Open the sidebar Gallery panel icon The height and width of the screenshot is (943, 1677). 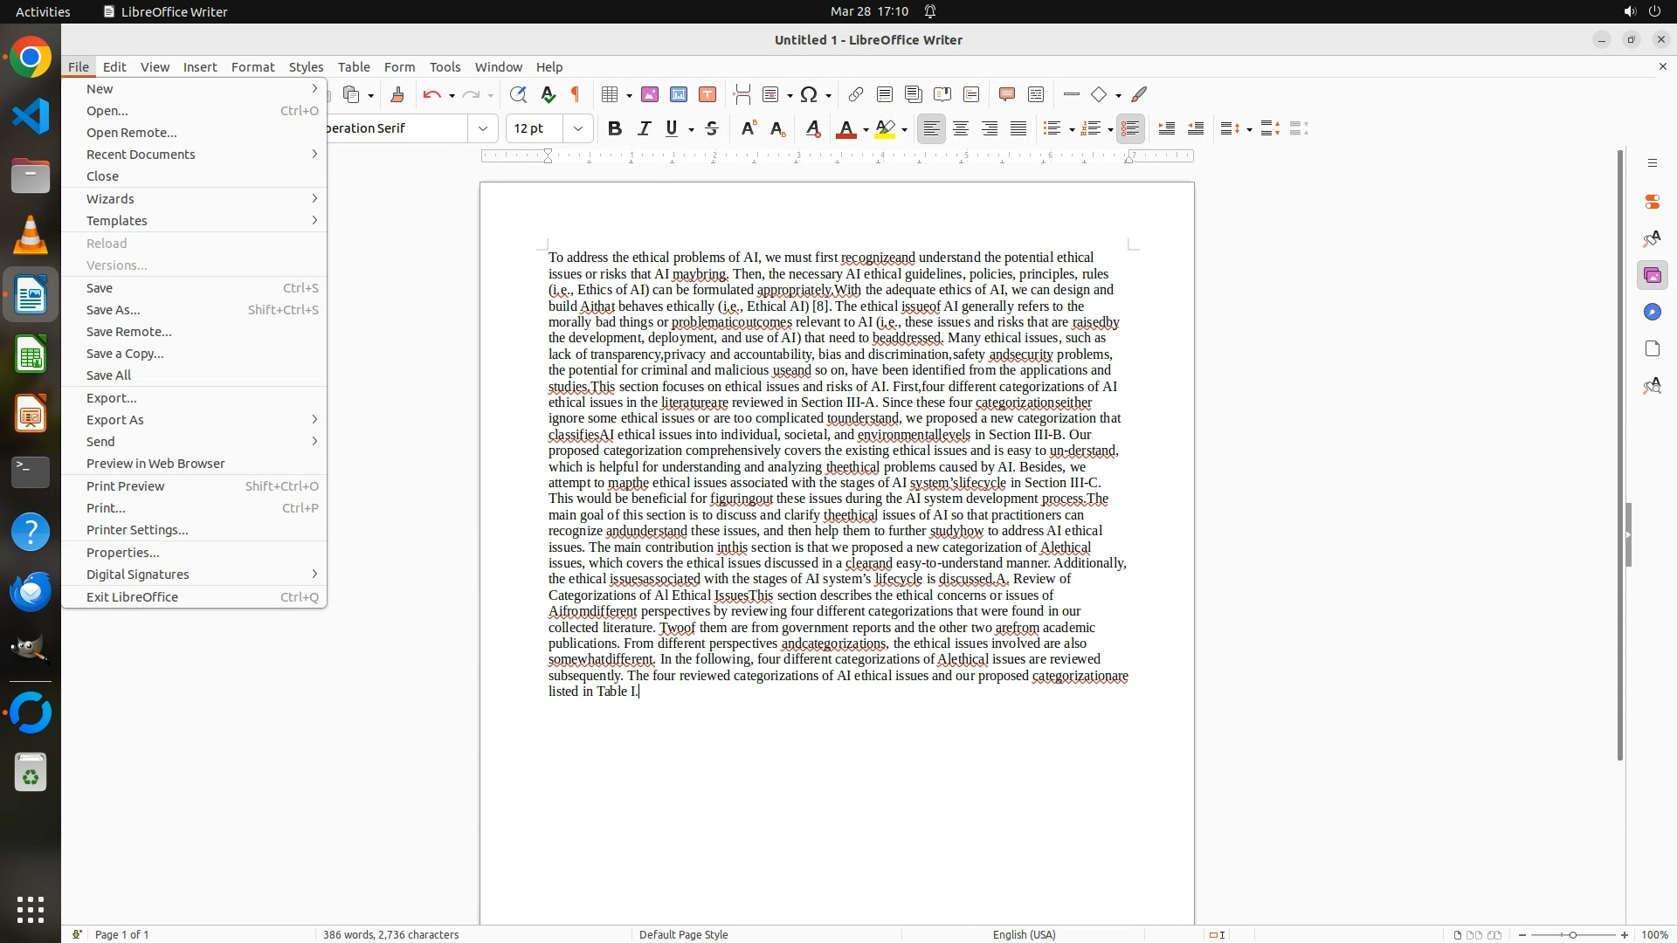[x=1652, y=276]
